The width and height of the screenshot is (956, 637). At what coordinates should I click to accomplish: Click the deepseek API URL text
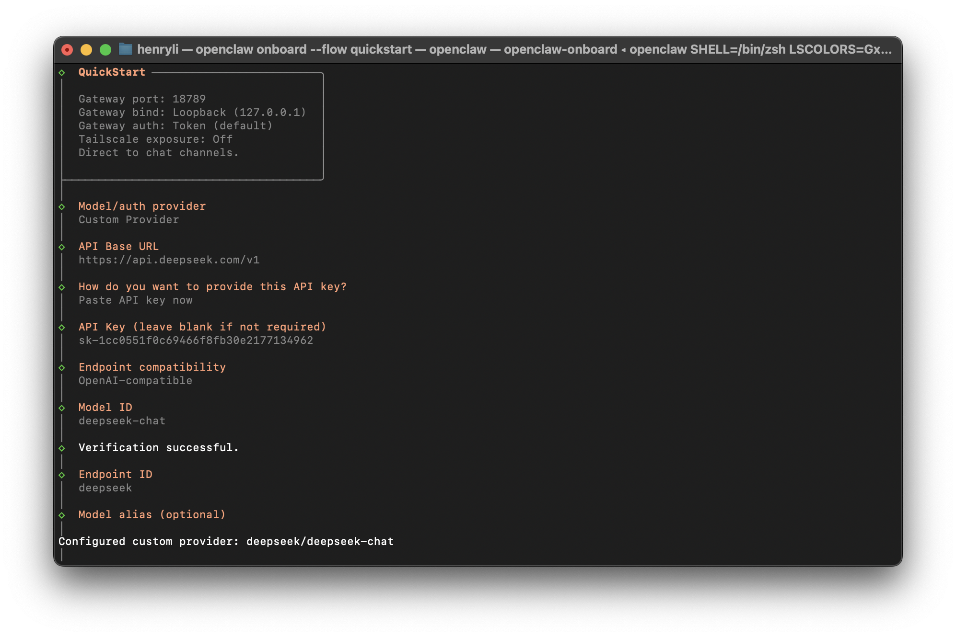click(x=169, y=260)
